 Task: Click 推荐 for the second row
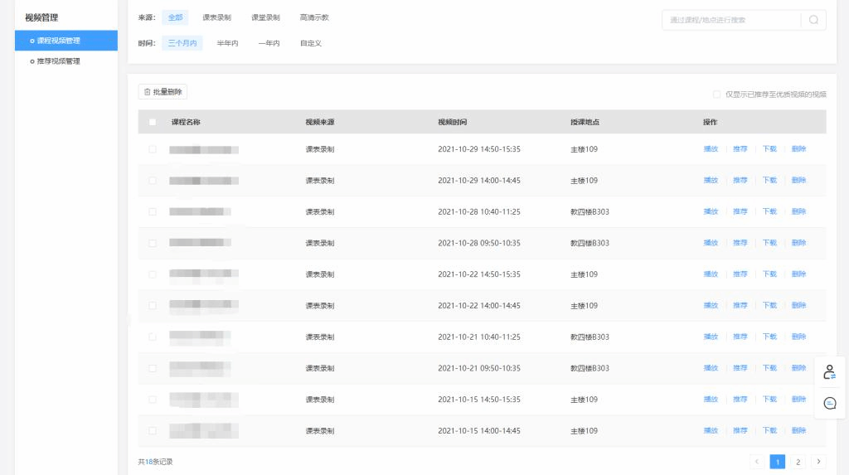740,181
